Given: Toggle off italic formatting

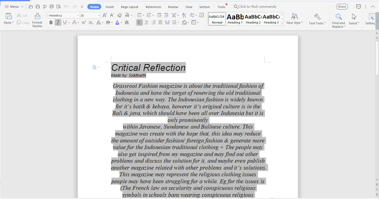Looking at the screenshot, I should coord(58,22).
